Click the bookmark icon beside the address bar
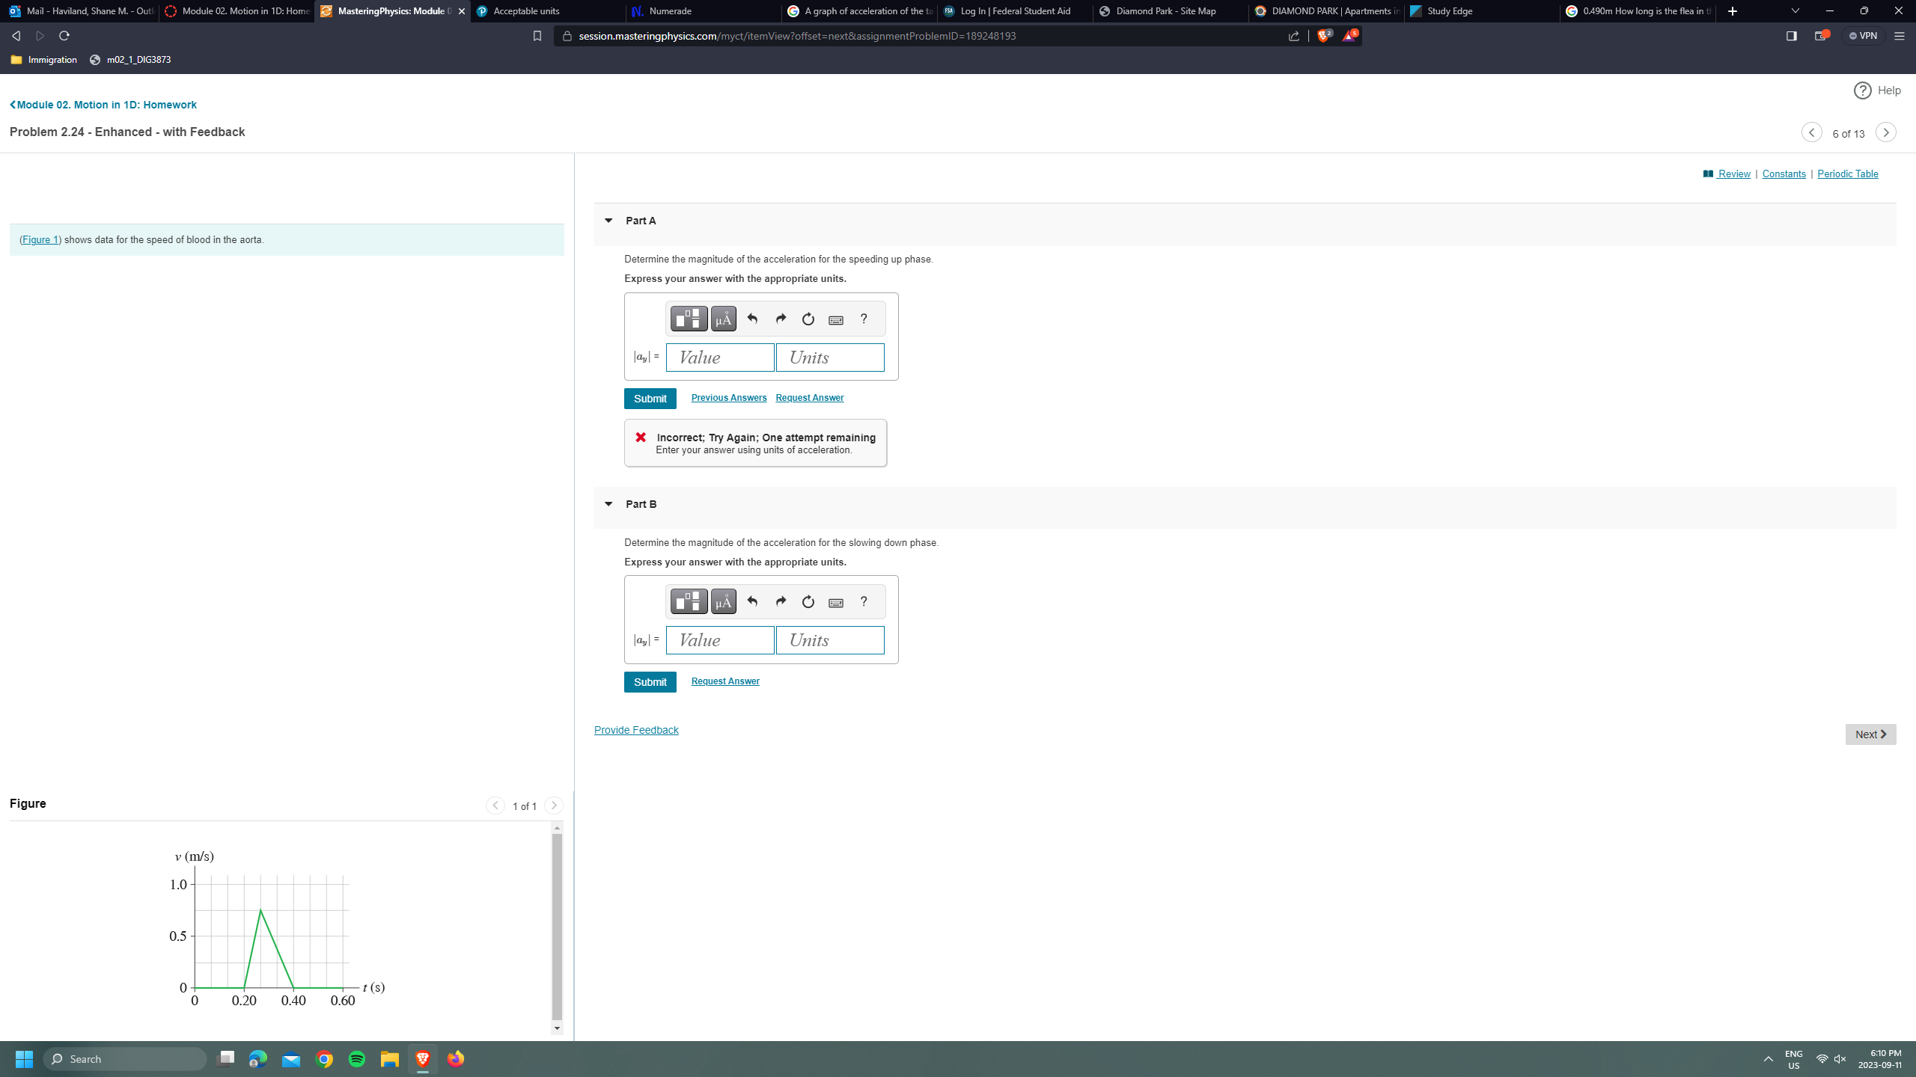Image resolution: width=1916 pixels, height=1077 pixels. pyautogui.click(x=537, y=36)
